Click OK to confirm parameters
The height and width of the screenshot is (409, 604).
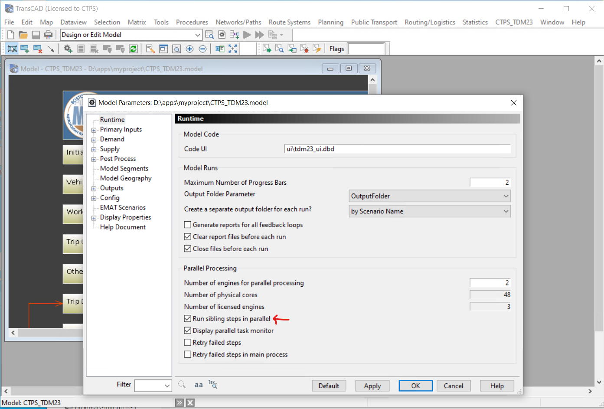[x=415, y=386]
